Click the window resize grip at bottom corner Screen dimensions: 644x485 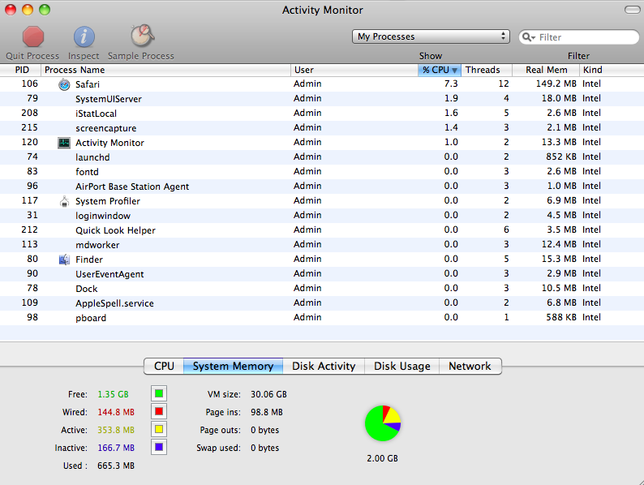point(639,480)
